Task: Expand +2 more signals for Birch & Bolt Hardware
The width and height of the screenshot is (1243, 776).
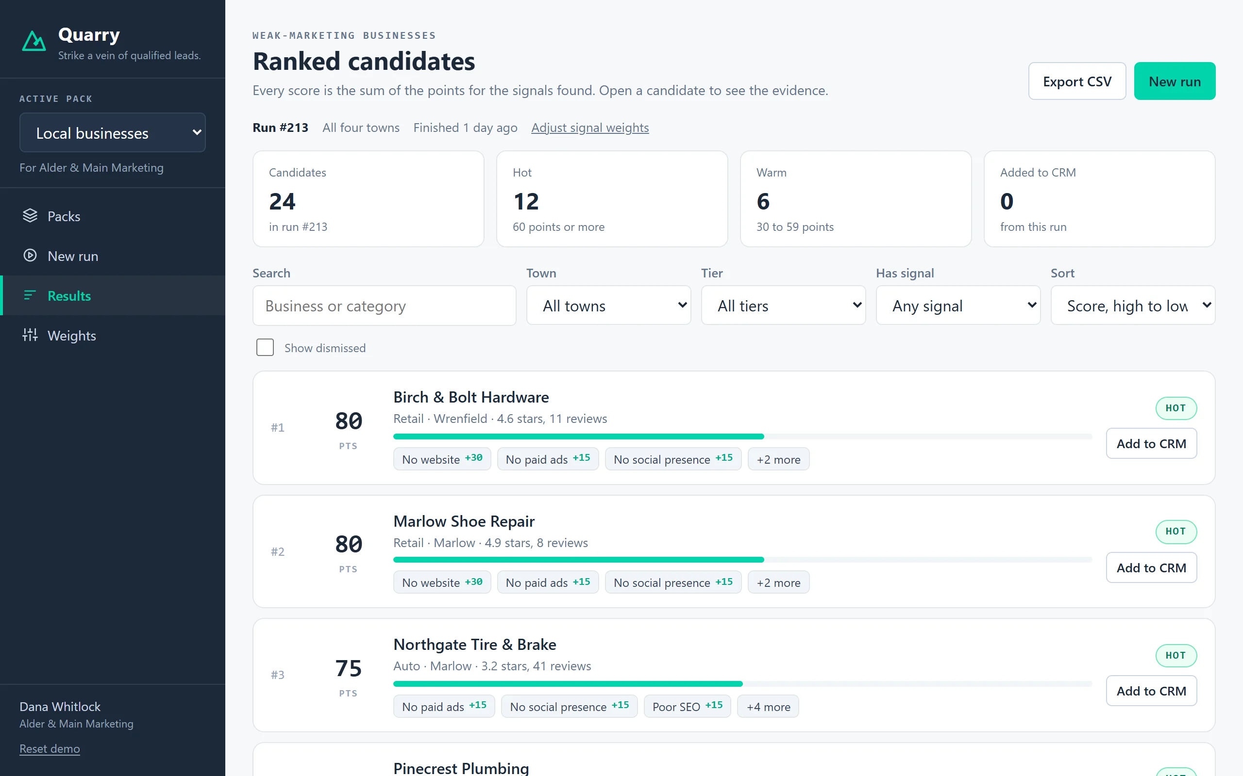Action: pos(778,459)
